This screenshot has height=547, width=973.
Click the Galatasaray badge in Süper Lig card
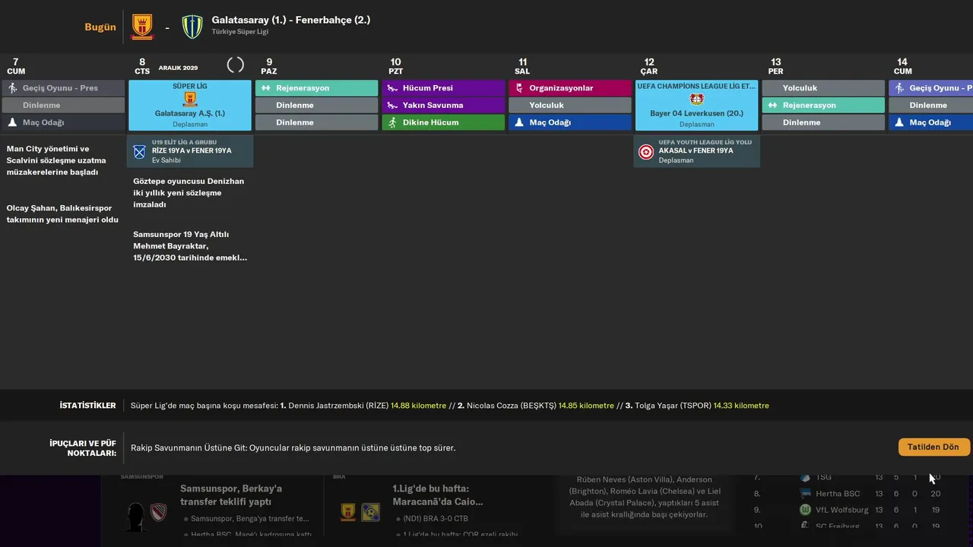tap(190, 100)
